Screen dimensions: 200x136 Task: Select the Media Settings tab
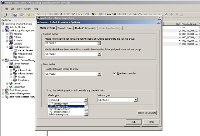(x=47, y=28)
